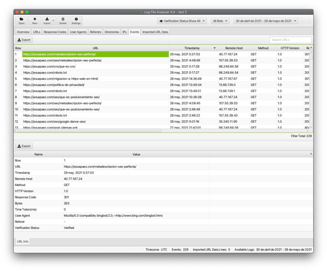Click the Bytes value 263
Viewport: 327px width, 271px height.
point(66,203)
